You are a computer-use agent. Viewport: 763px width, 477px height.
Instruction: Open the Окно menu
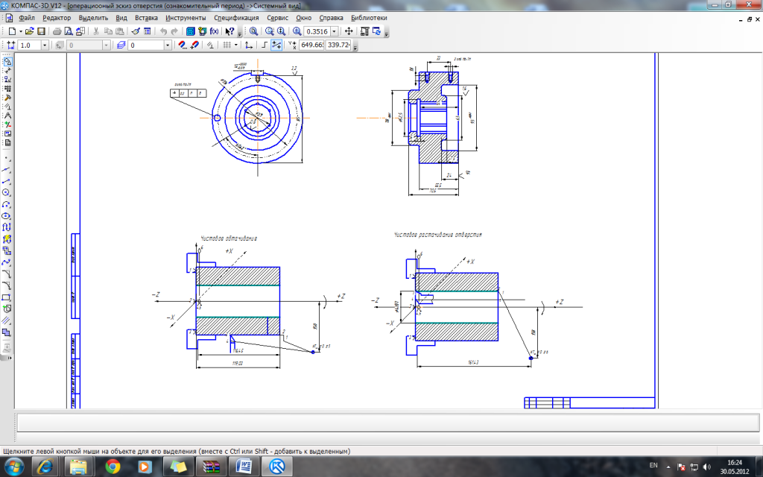point(304,18)
